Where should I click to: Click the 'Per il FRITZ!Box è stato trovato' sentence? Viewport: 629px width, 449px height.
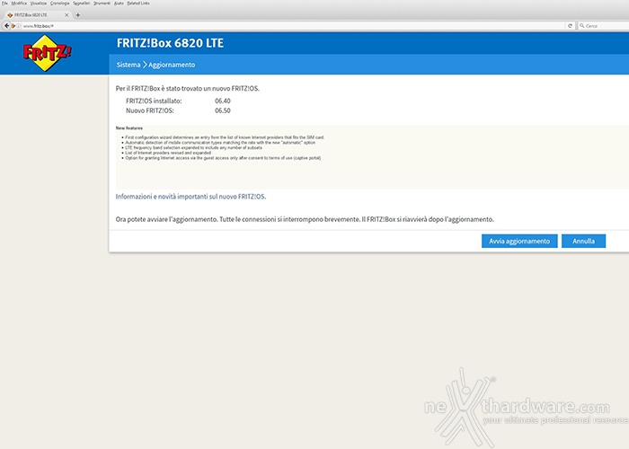(x=187, y=88)
